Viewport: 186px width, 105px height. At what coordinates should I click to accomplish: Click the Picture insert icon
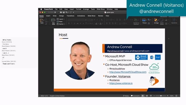click(144, 20)
